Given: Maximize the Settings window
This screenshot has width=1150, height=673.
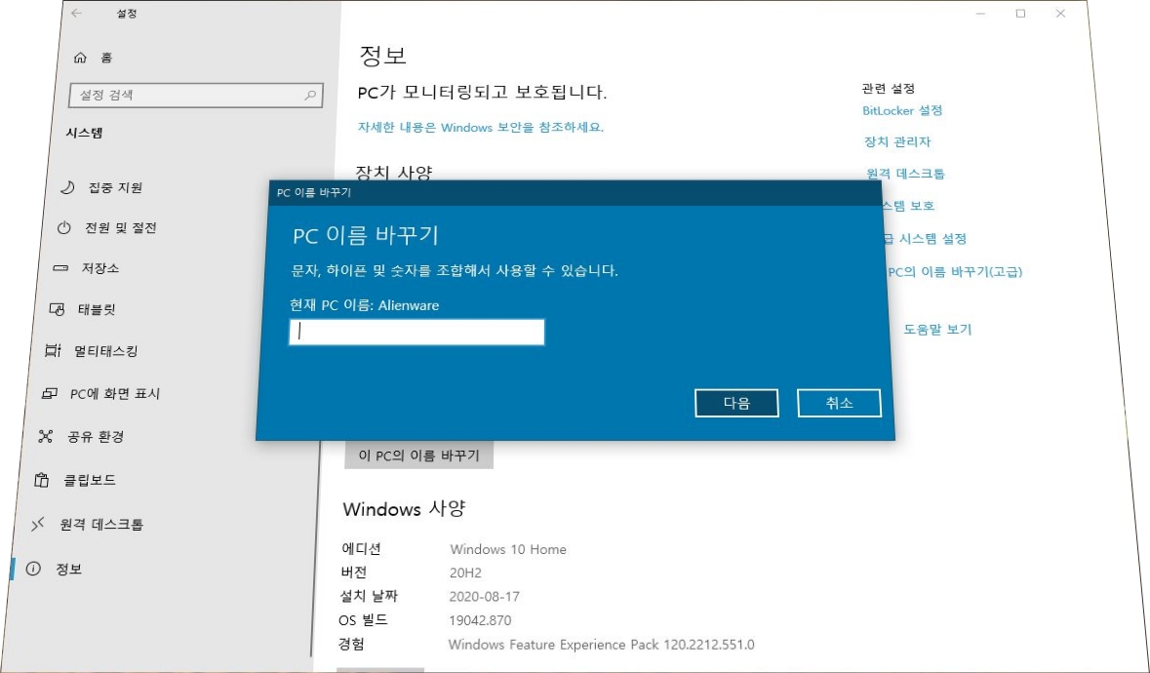Looking at the screenshot, I should 1020,14.
